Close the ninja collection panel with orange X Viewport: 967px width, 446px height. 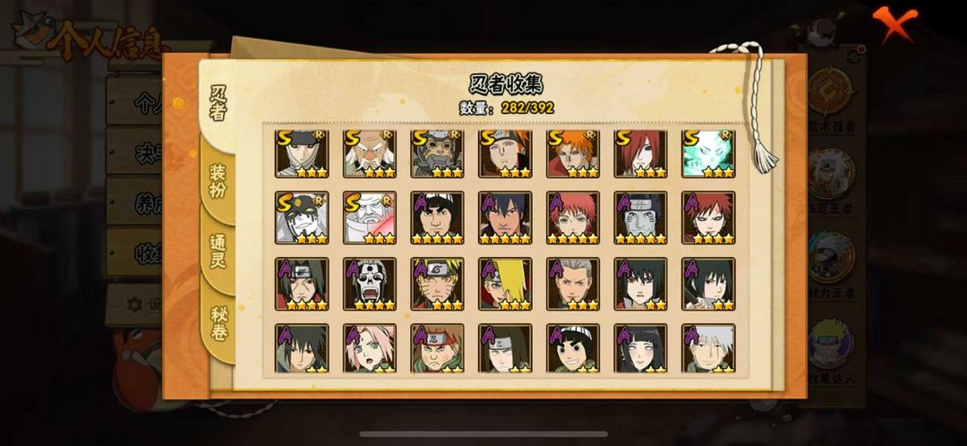(x=894, y=24)
